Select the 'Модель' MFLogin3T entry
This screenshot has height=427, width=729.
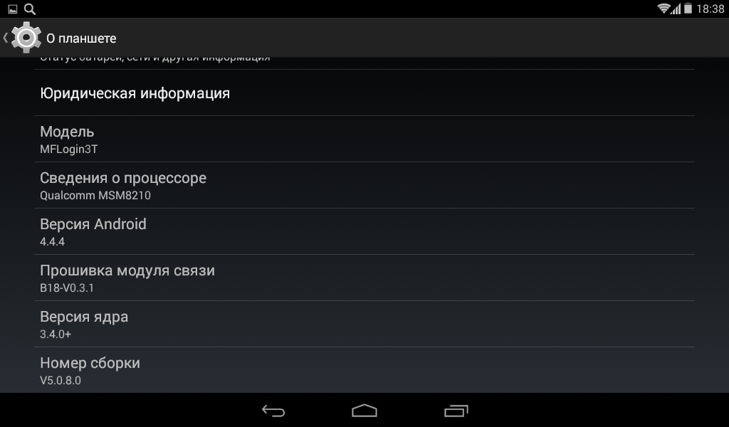(x=364, y=139)
